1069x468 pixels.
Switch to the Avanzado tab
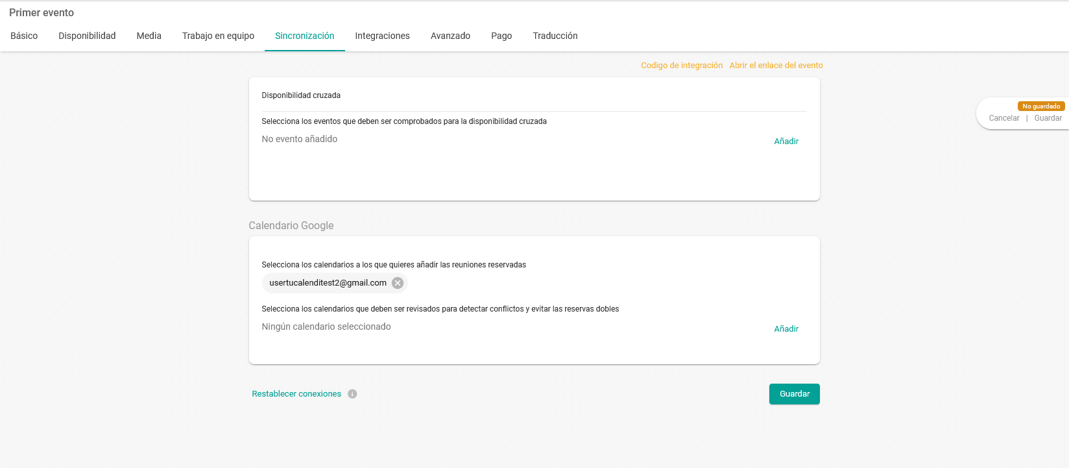click(451, 36)
